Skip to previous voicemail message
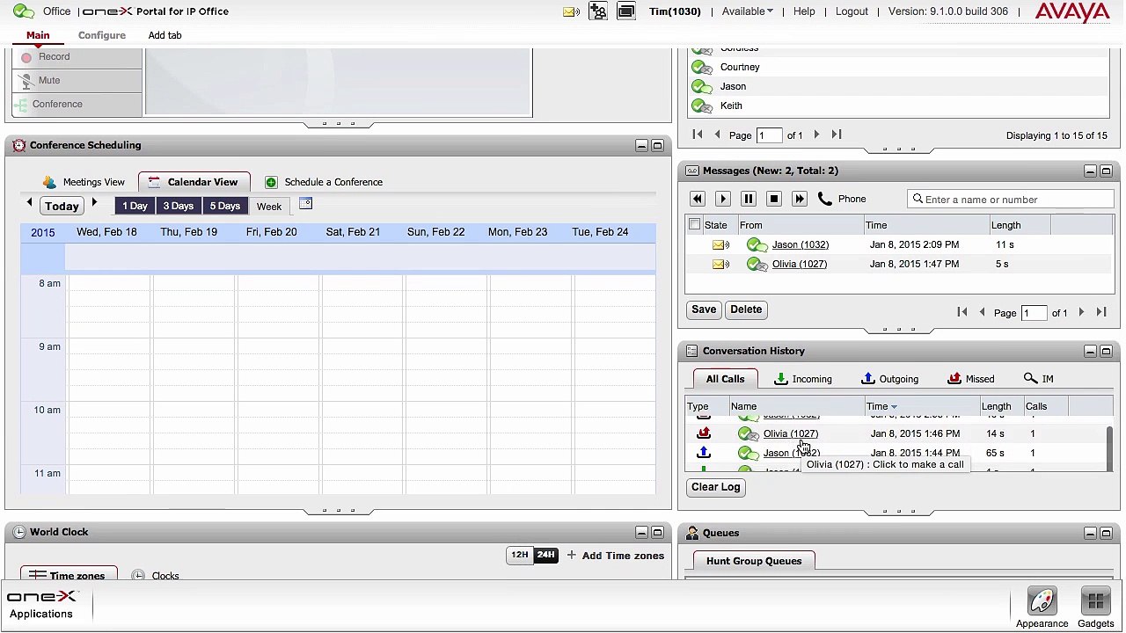1126x633 pixels. pos(698,200)
